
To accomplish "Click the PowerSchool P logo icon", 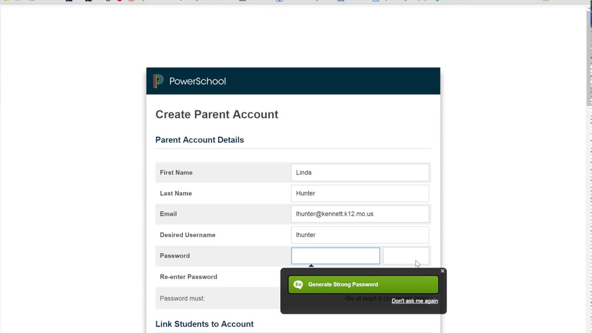I will tap(158, 81).
